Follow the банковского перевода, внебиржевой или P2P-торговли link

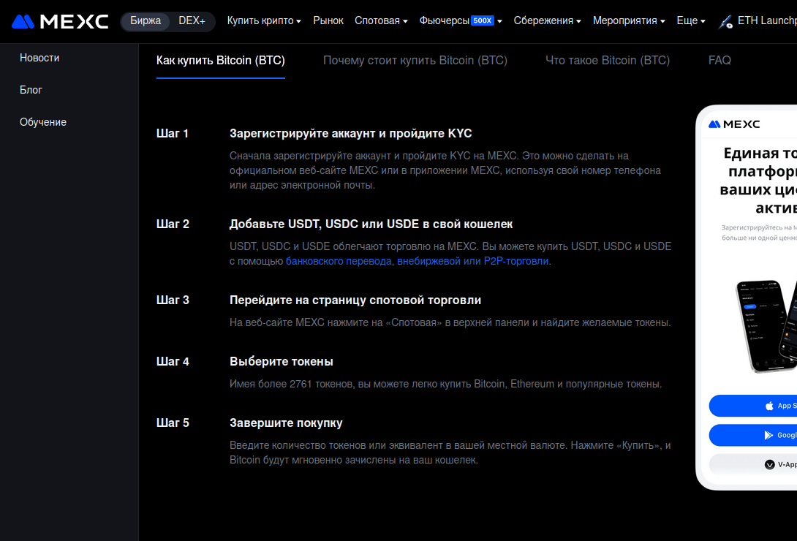pos(417,261)
